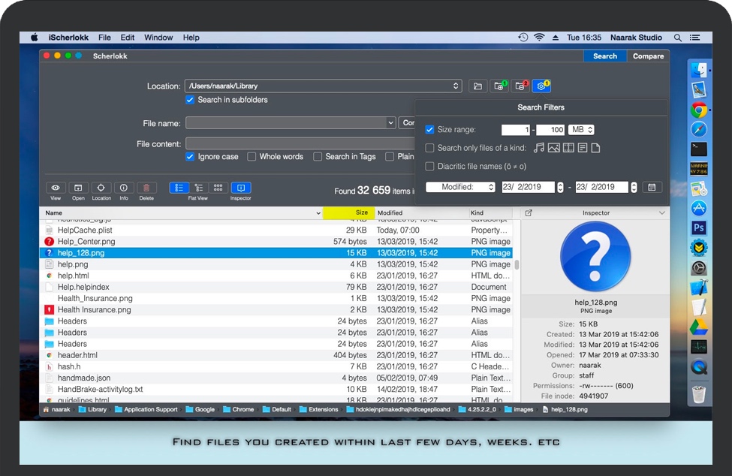The width and height of the screenshot is (732, 476).
Task: Select the movie file kind filter icon
Action: pyautogui.click(x=568, y=148)
